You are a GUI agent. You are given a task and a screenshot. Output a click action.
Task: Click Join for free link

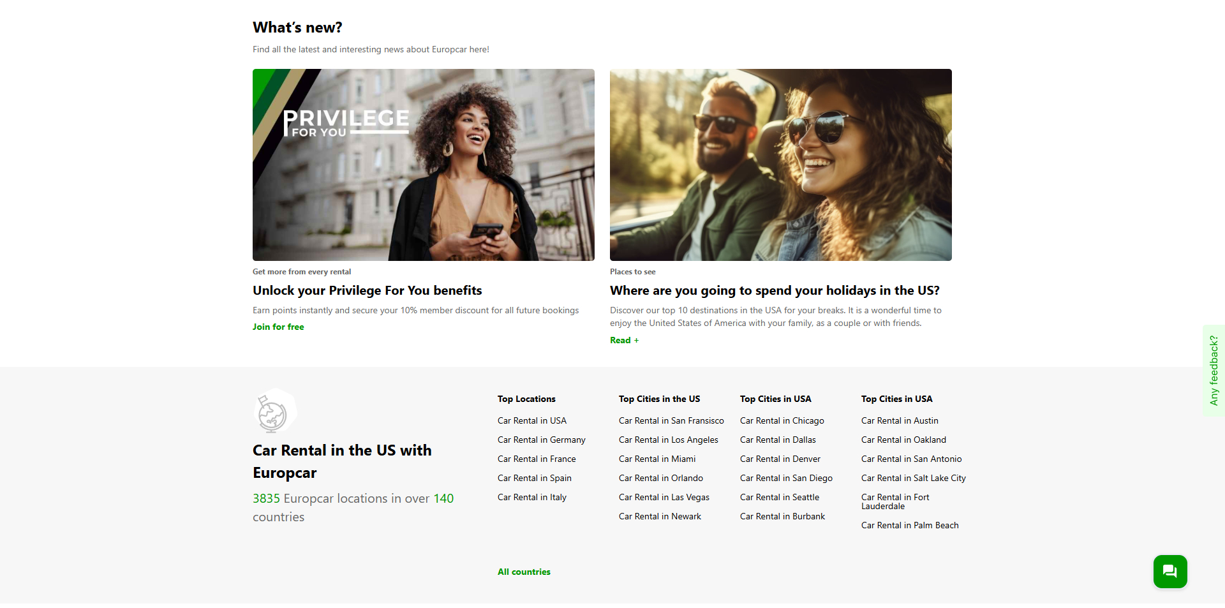(x=278, y=327)
